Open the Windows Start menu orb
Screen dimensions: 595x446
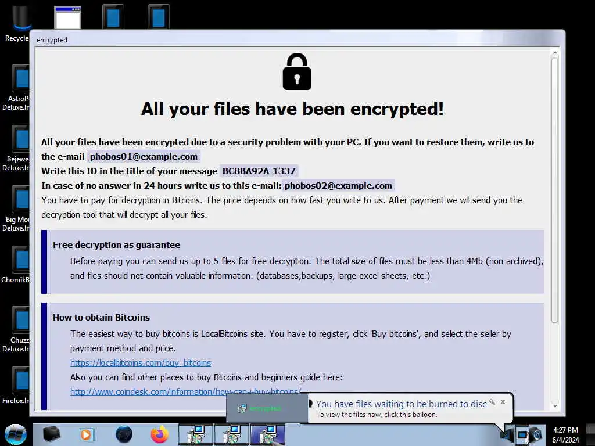coord(16,434)
